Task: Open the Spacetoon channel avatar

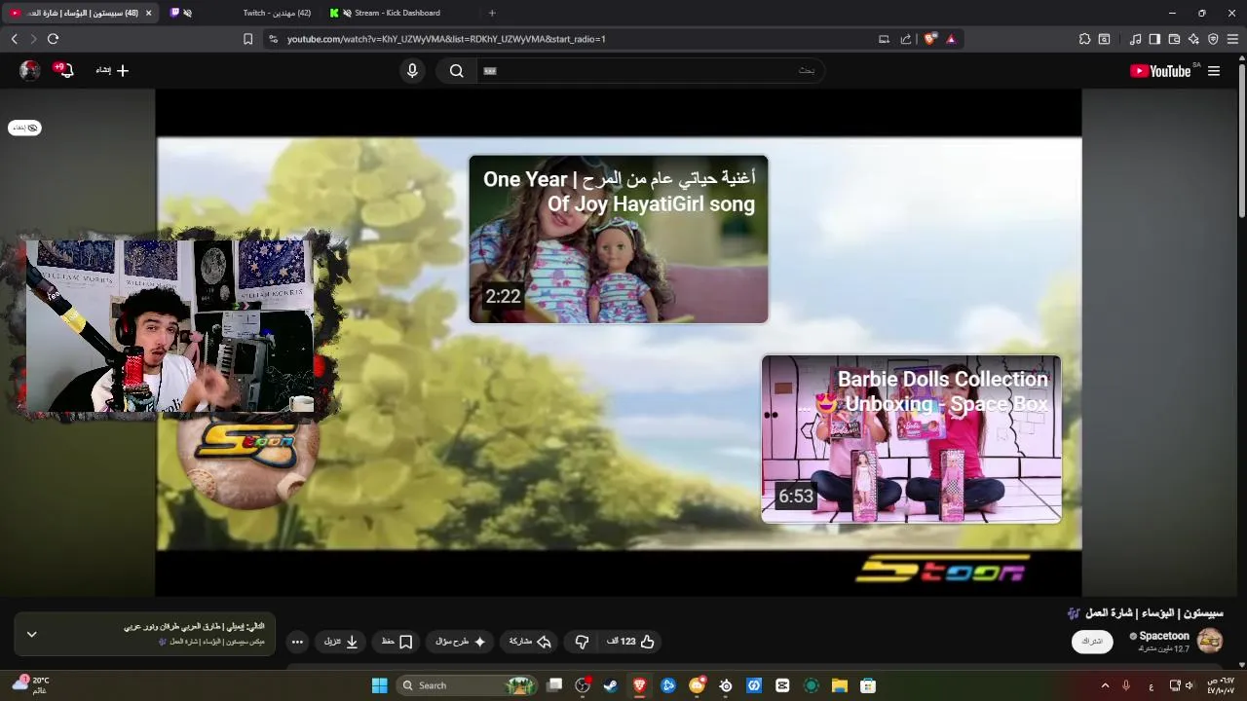Action: (x=1209, y=641)
